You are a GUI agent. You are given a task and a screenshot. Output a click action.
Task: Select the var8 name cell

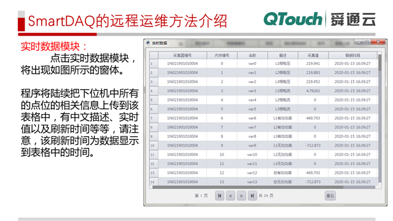click(x=252, y=136)
